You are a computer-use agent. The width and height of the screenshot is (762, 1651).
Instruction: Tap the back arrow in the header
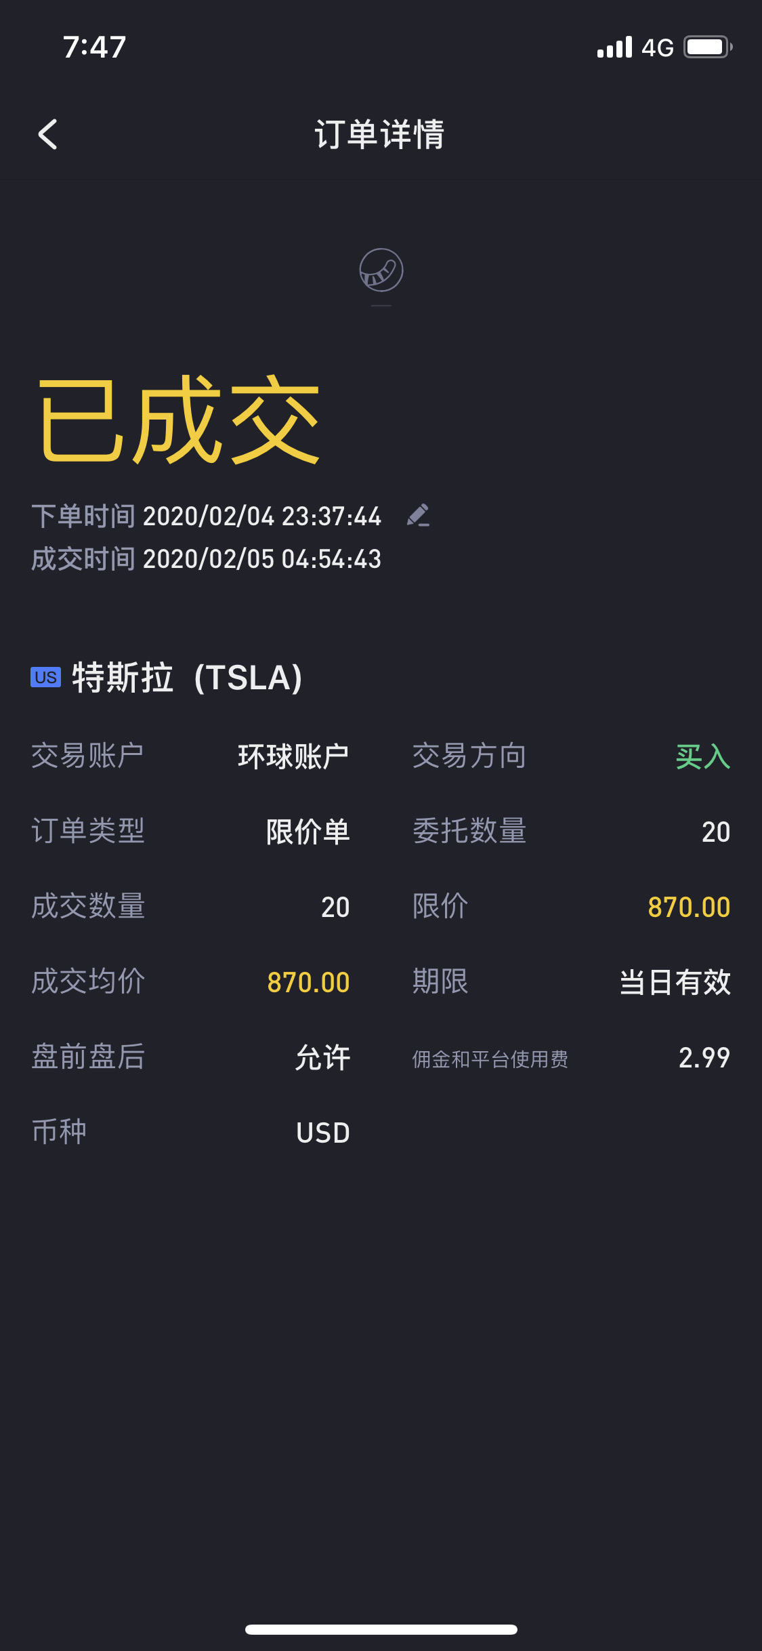pyautogui.click(x=47, y=134)
